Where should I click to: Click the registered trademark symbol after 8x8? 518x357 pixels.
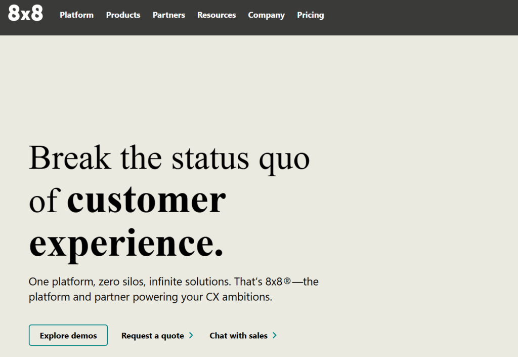click(x=287, y=282)
